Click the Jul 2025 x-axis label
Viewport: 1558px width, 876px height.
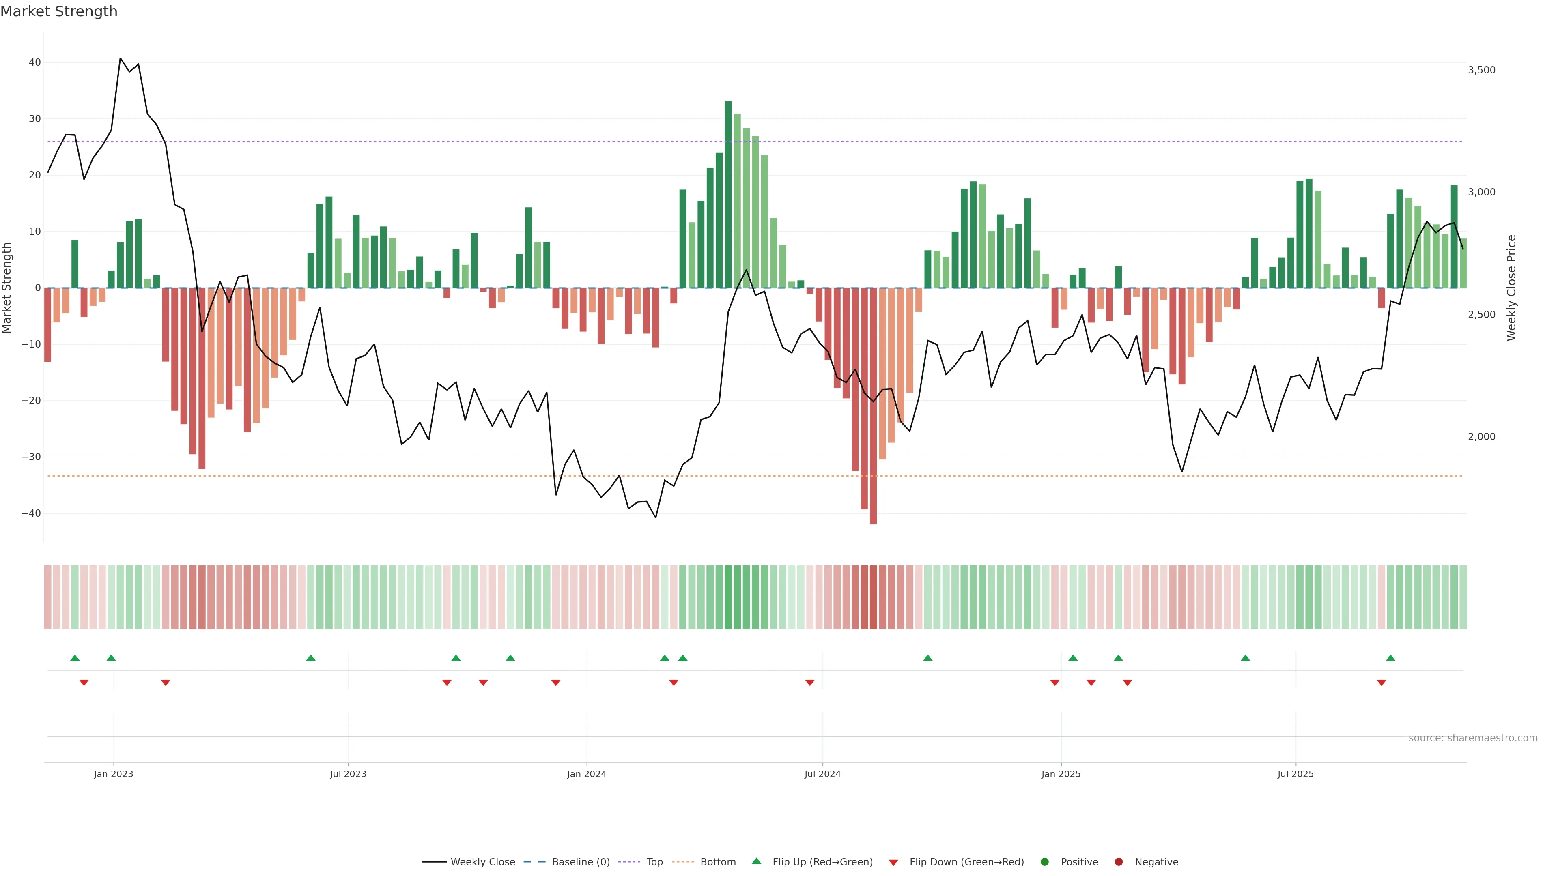[1295, 774]
